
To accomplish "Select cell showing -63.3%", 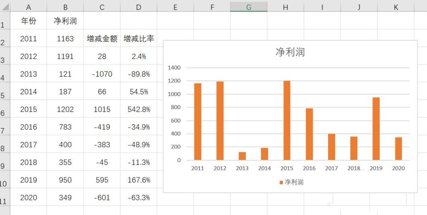I will pyautogui.click(x=139, y=197).
